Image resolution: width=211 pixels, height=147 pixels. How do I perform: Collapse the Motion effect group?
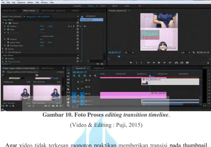3,23
